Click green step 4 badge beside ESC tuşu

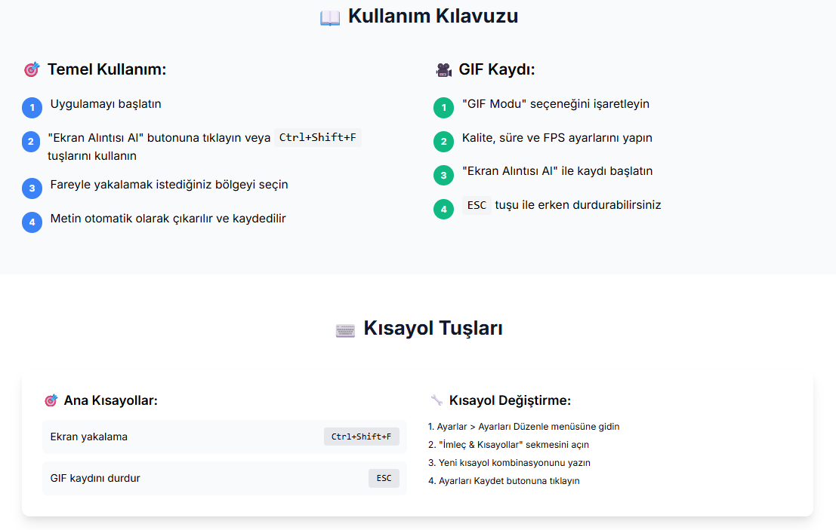(443, 209)
